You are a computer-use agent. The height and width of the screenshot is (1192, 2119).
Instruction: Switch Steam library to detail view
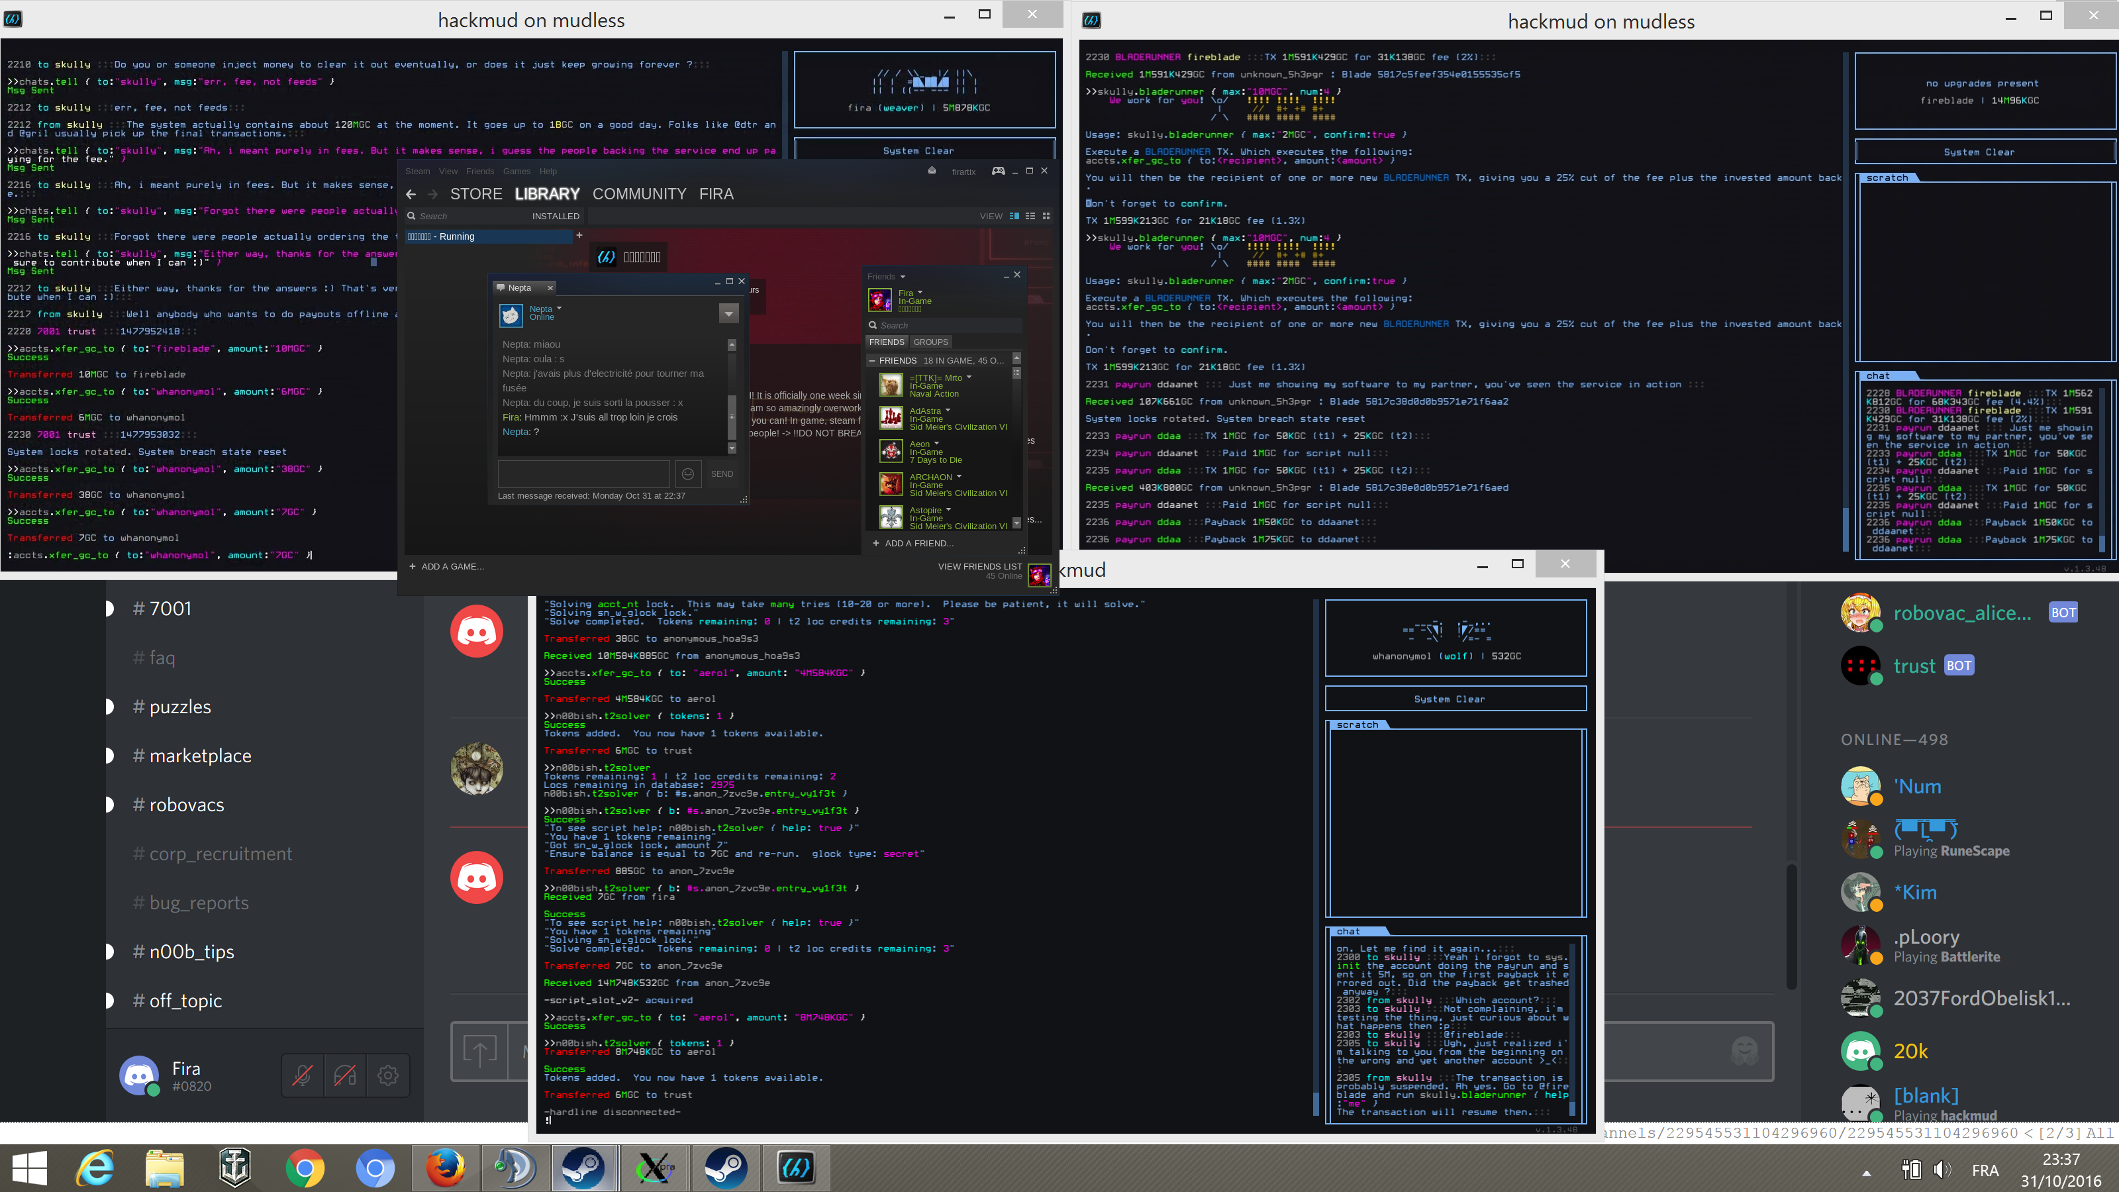coord(1014,215)
